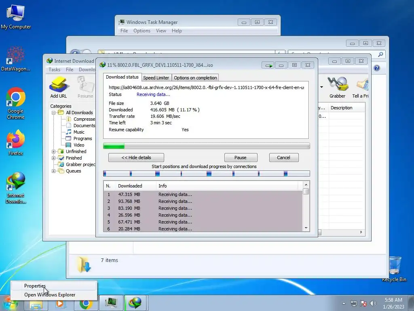
Task: Select the Compressed category
Action: coord(80,119)
